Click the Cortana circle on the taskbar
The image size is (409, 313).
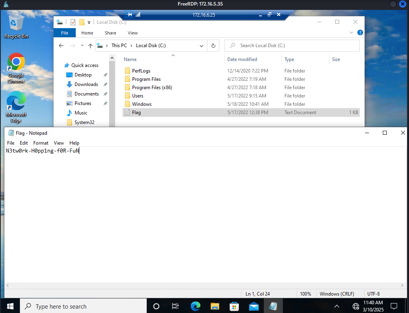156,306
